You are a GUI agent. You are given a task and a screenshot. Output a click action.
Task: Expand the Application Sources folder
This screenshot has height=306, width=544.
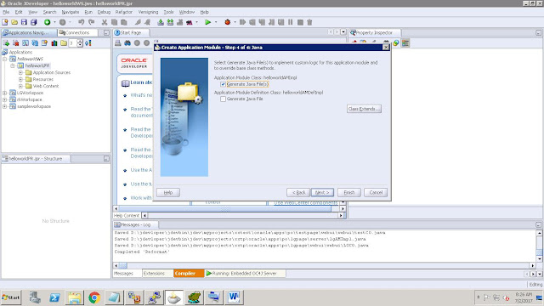point(20,72)
